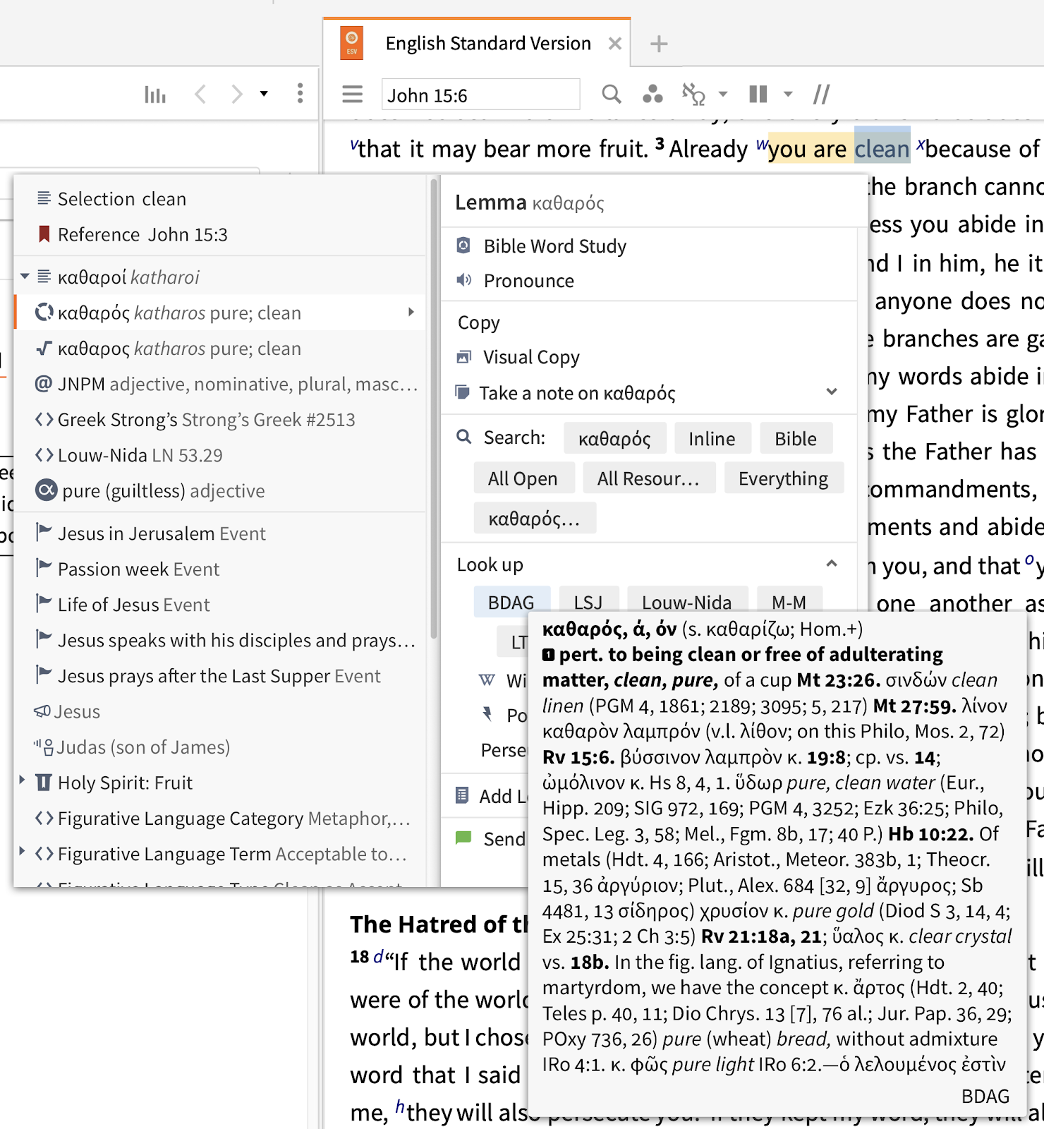Open BDAG lexicon in Look up

[511, 602]
